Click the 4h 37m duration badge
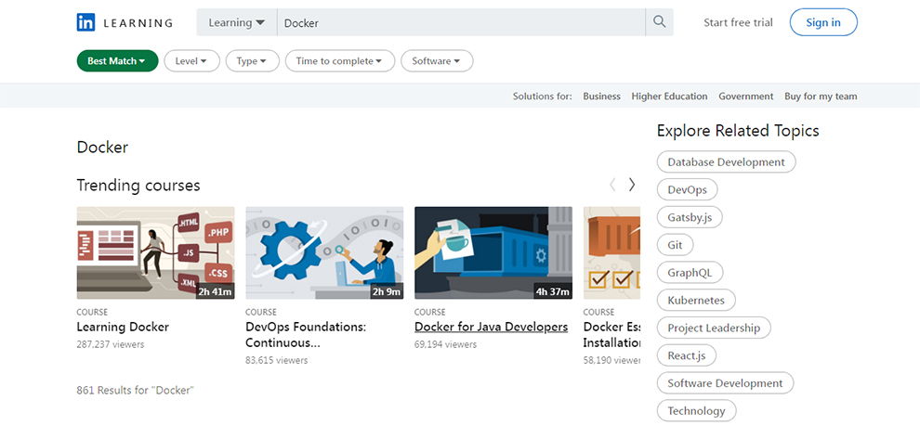Screen dimensions: 920x425 [x=553, y=291]
